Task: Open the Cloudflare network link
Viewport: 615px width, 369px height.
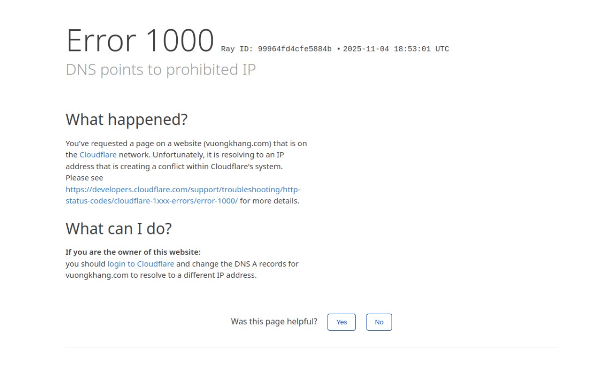Action: pyautogui.click(x=98, y=155)
